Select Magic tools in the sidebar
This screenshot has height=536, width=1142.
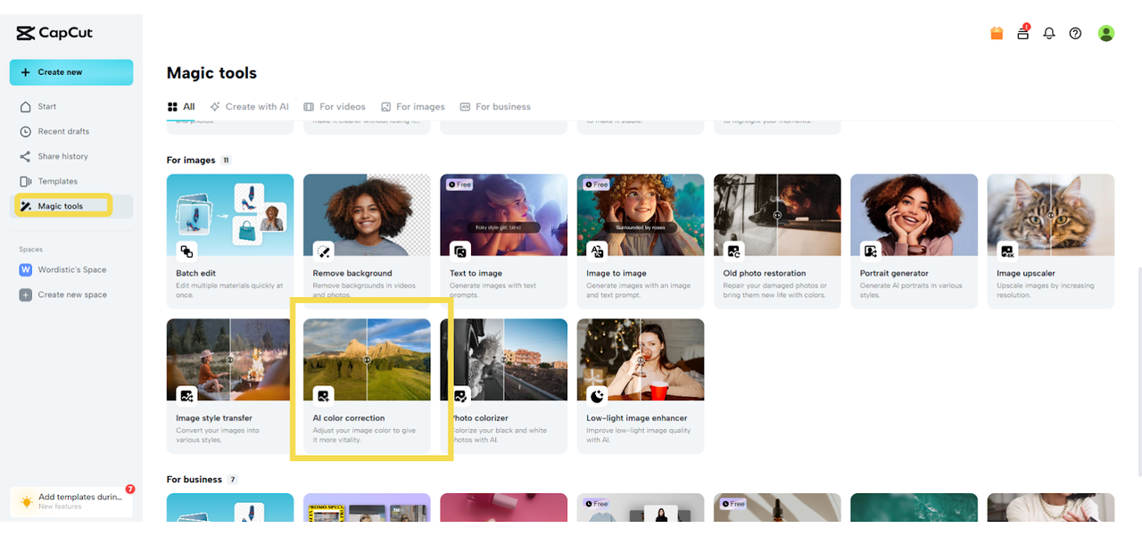pyautogui.click(x=71, y=206)
